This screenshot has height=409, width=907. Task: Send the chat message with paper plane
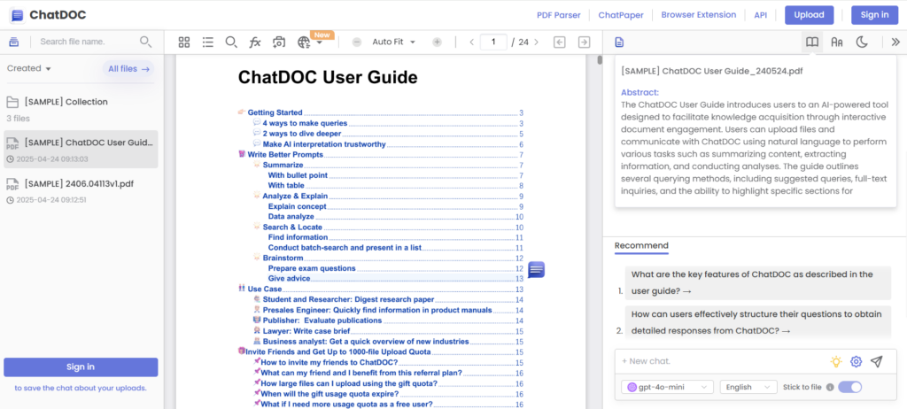pyautogui.click(x=876, y=361)
